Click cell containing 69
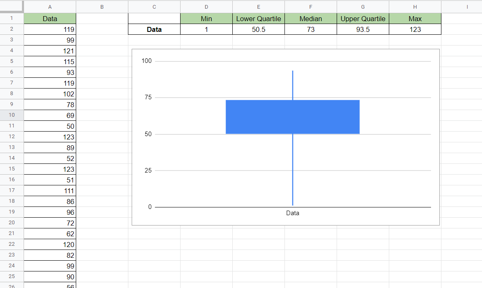The height and width of the screenshot is (288, 482). (x=50, y=115)
